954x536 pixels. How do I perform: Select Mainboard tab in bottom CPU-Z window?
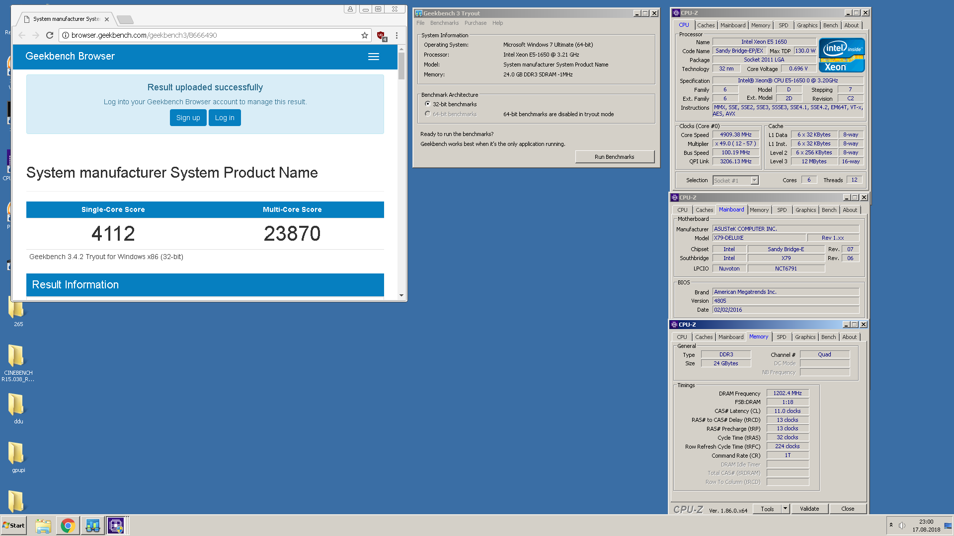730,337
